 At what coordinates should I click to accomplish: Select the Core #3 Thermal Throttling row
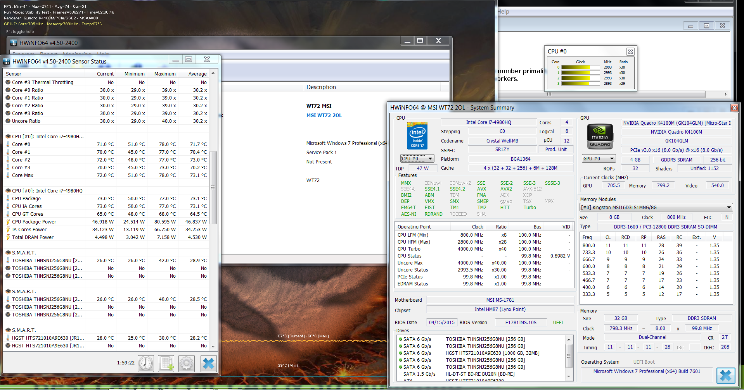point(106,82)
